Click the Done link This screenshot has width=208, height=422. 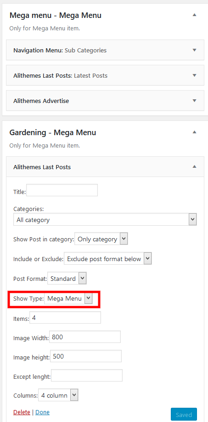pyautogui.click(x=42, y=412)
